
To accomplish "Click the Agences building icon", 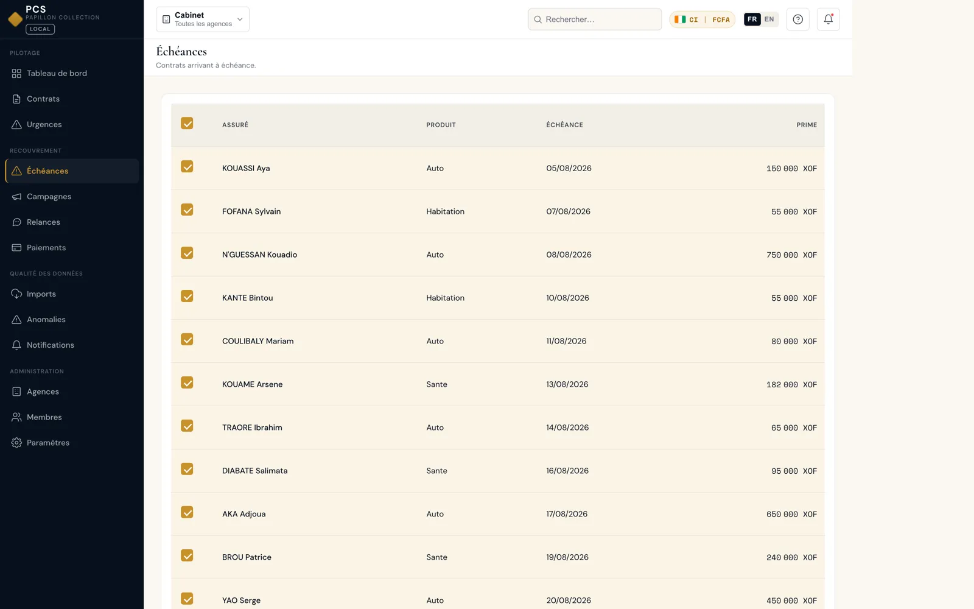I will point(16,392).
